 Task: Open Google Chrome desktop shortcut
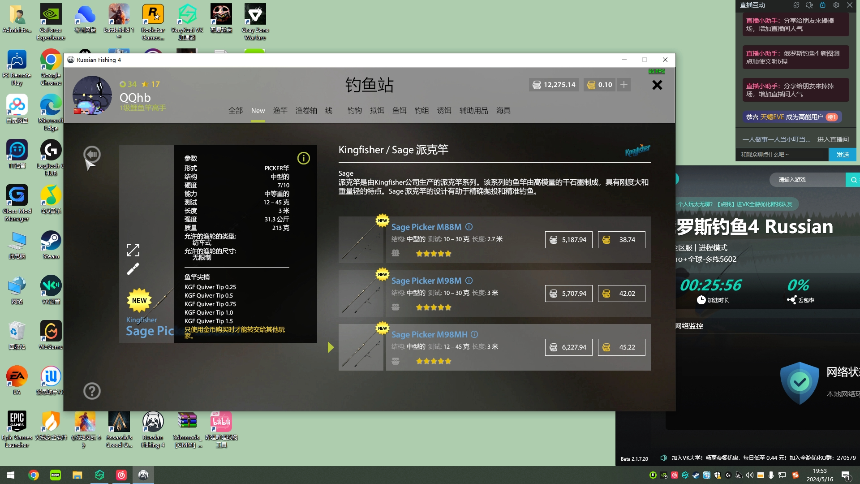[x=51, y=67]
